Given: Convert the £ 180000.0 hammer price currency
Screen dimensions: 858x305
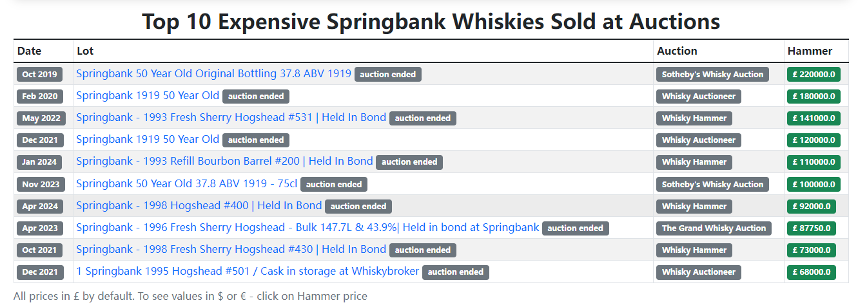Looking at the screenshot, I should 814,97.
